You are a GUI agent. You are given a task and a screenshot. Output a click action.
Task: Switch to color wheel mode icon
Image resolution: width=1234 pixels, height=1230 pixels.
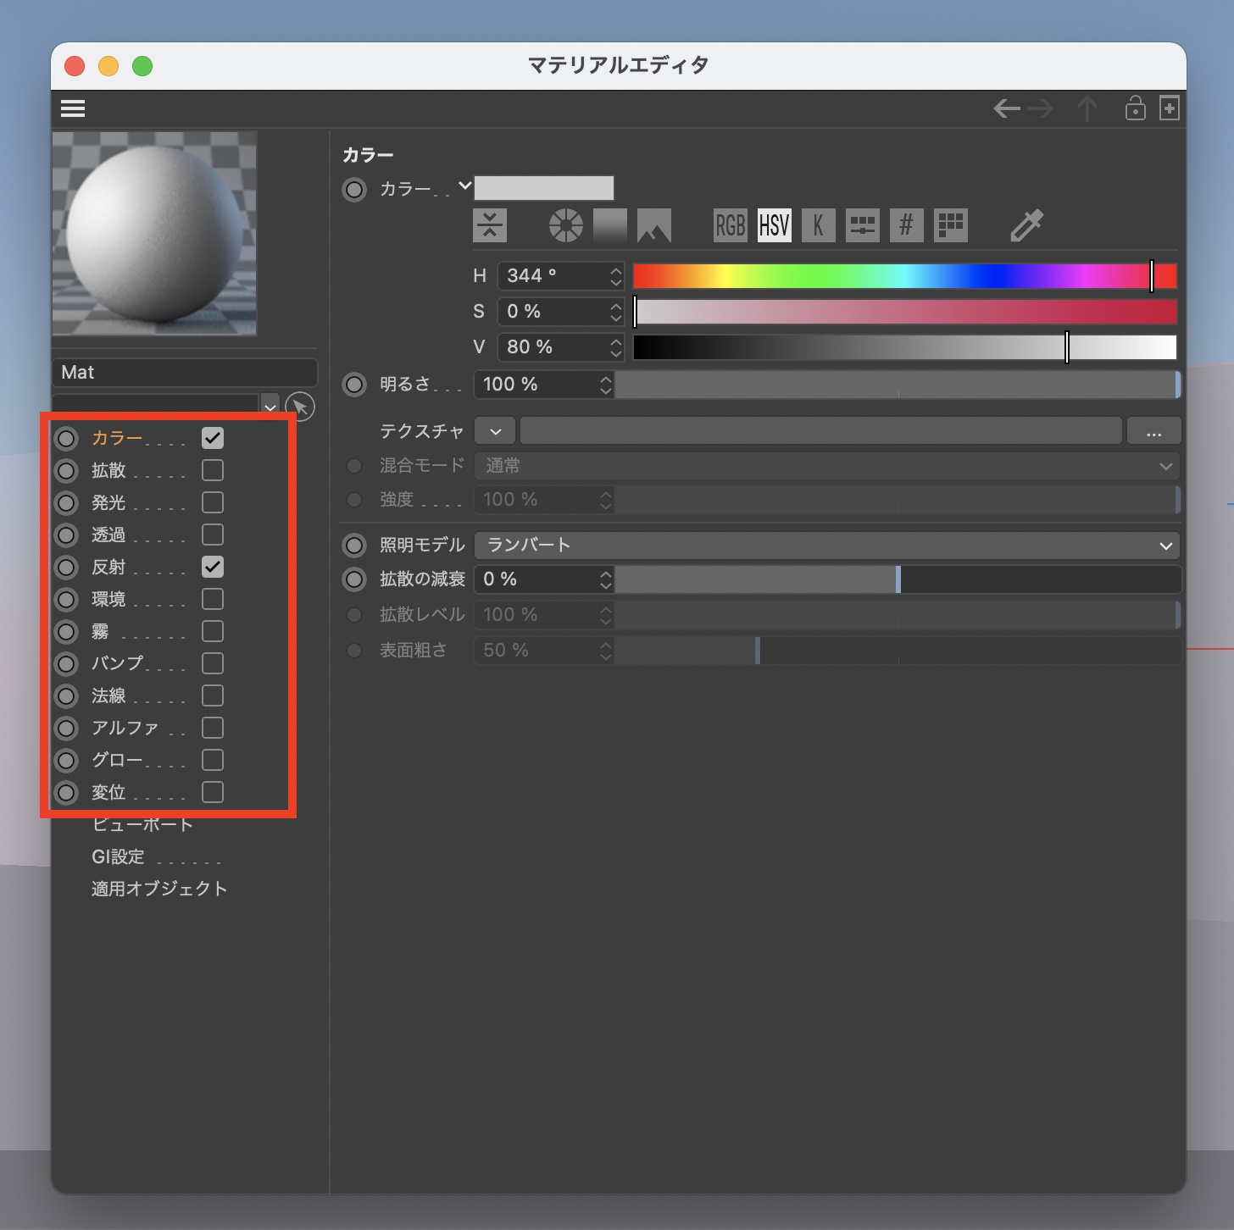[565, 225]
